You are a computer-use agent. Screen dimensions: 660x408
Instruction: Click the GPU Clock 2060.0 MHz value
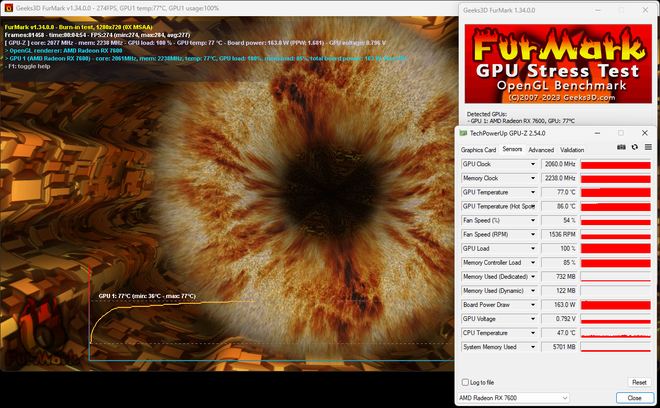[x=559, y=164]
